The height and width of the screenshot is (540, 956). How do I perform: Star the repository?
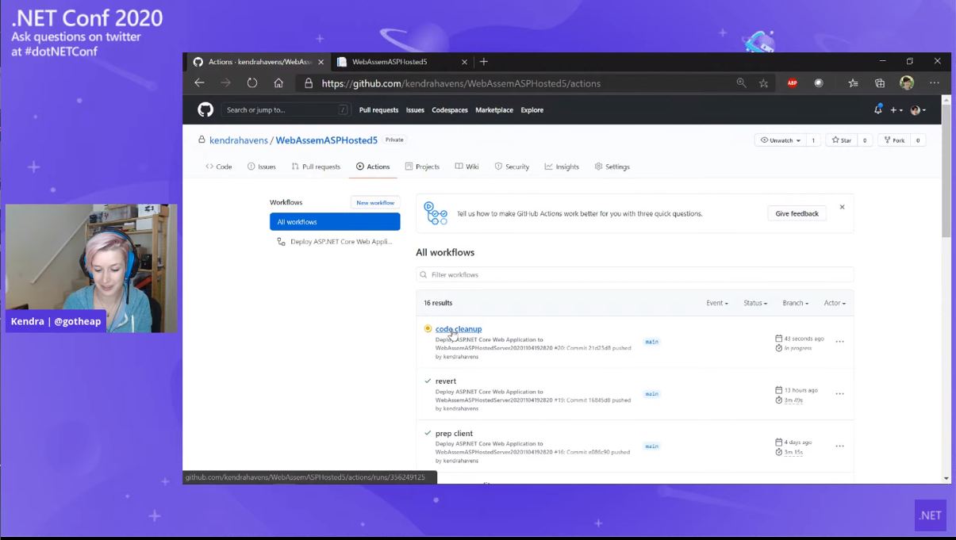click(842, 140)
